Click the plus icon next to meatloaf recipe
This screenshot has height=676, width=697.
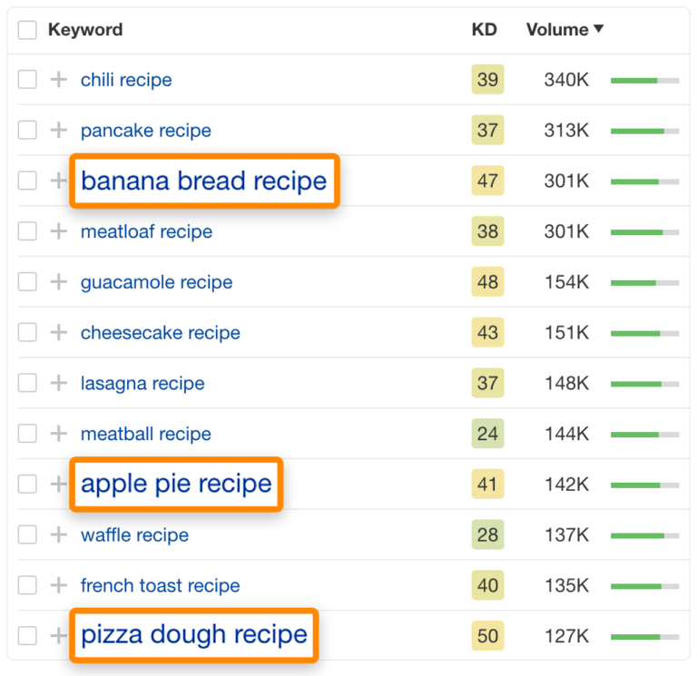point(58,231)
